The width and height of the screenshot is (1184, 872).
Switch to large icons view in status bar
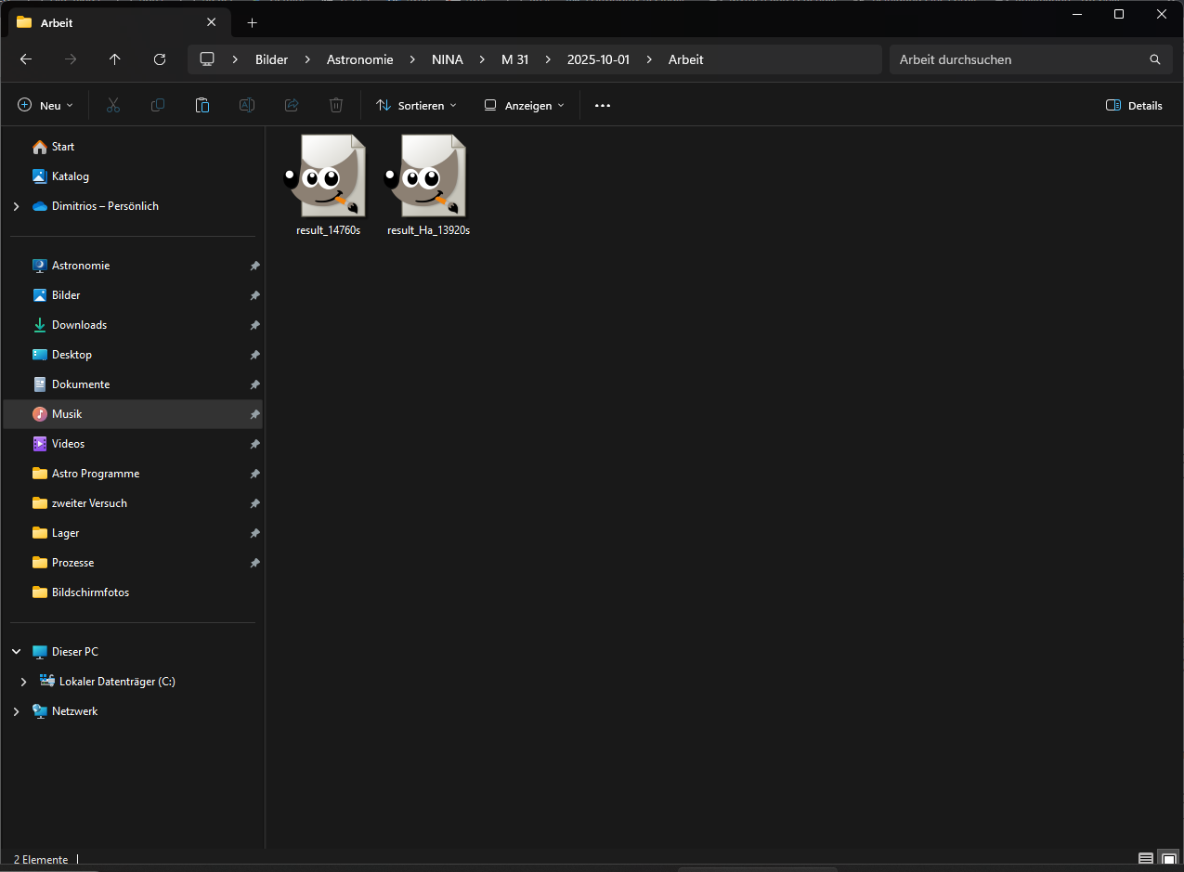(1168, 859)
